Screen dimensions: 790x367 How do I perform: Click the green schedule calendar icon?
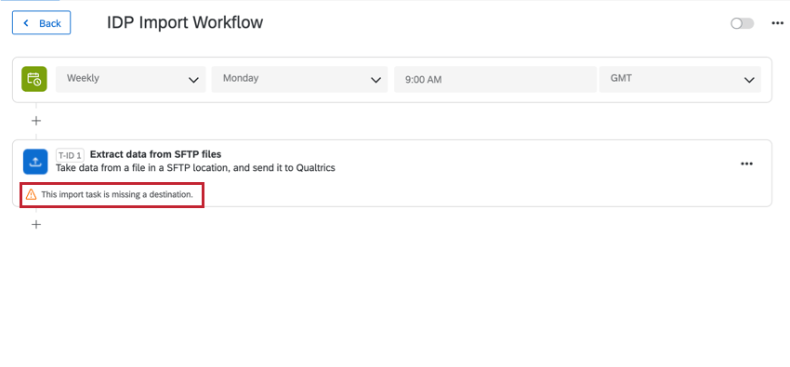pos(34,79)
